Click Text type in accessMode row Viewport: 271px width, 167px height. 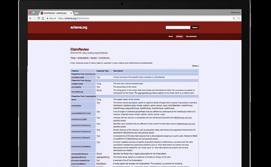coord(98,103)
